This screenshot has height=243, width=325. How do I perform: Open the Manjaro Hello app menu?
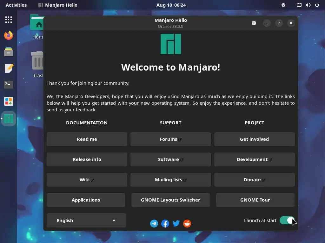[x=58, y=5]
